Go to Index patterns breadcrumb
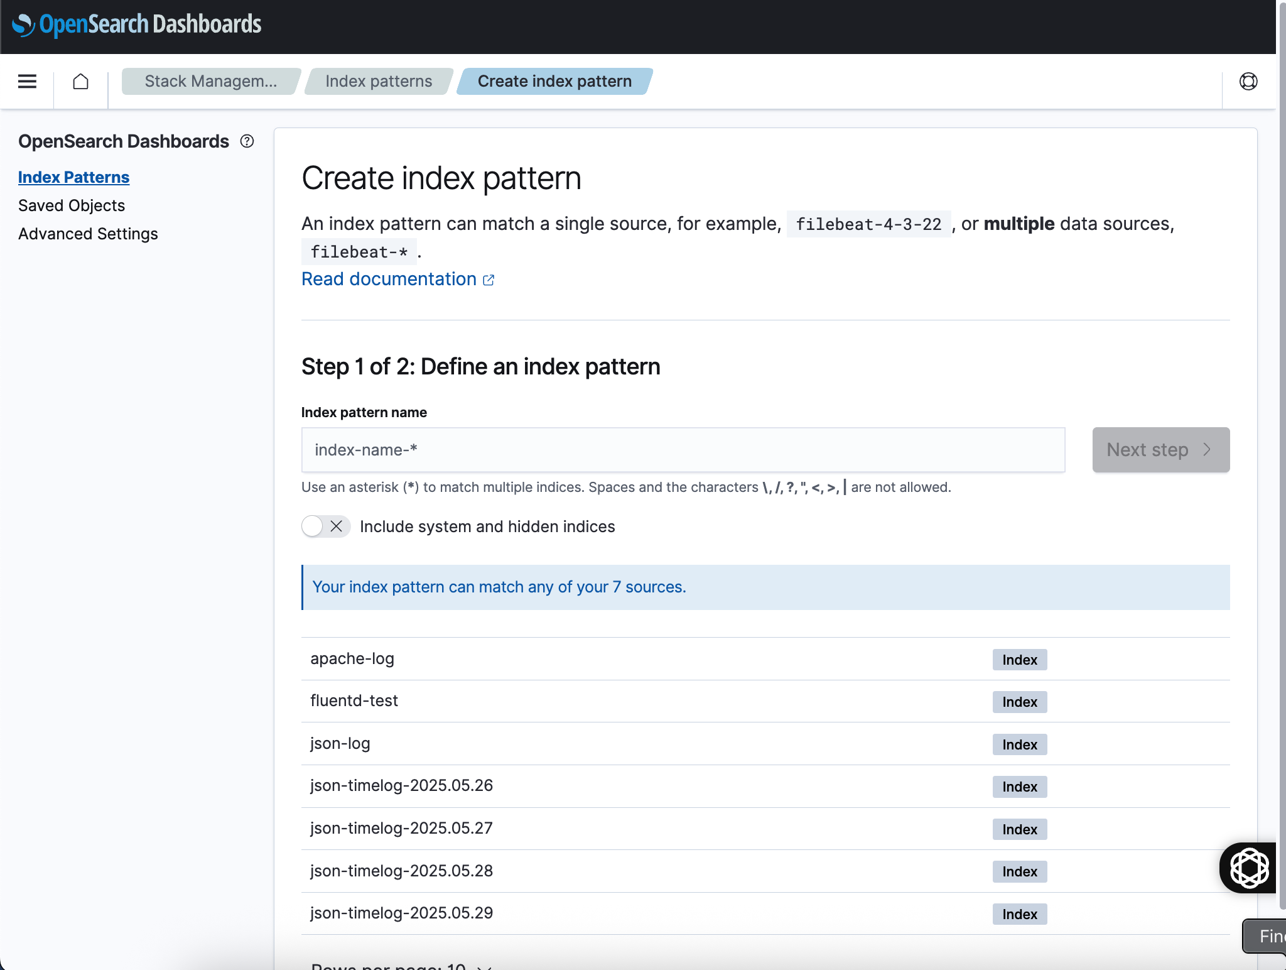The height and width of the screenshot is (970, 1286). click(379, 82)
